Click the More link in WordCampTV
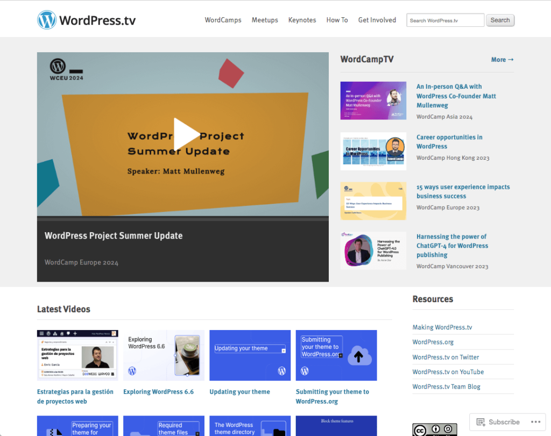The width and height of the screenshot is (551, 436). tap(502, 60)
